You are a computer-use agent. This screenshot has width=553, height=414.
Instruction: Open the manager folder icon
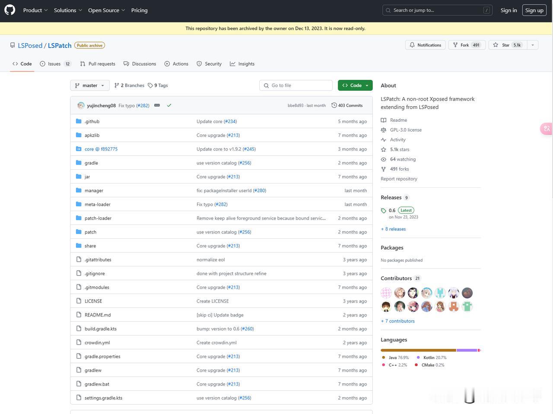click(x=79, y=190)
